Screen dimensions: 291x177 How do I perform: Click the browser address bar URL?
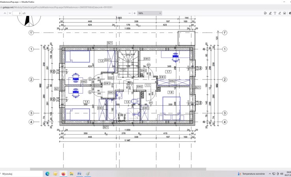(59, 7)
